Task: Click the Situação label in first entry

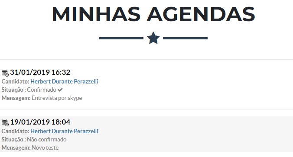Action: [x=13, y=90]
